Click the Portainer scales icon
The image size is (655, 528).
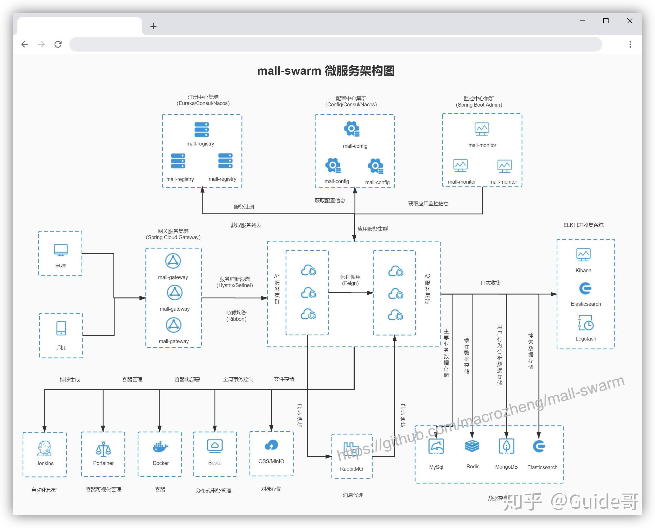point(103,449)
